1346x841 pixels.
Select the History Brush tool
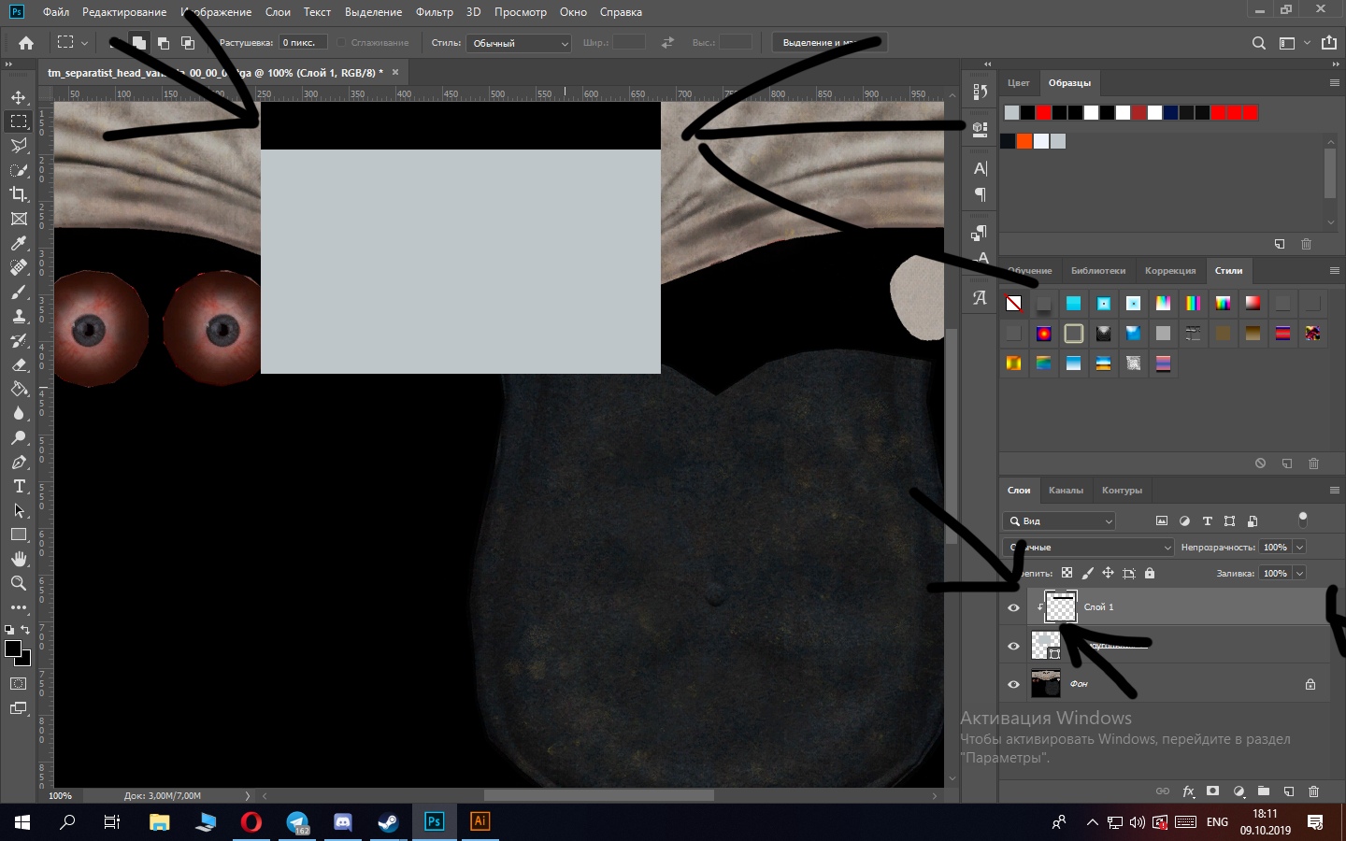tap(19, 340)
